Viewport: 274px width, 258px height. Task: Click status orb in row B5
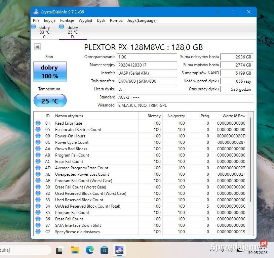(38, 212)
